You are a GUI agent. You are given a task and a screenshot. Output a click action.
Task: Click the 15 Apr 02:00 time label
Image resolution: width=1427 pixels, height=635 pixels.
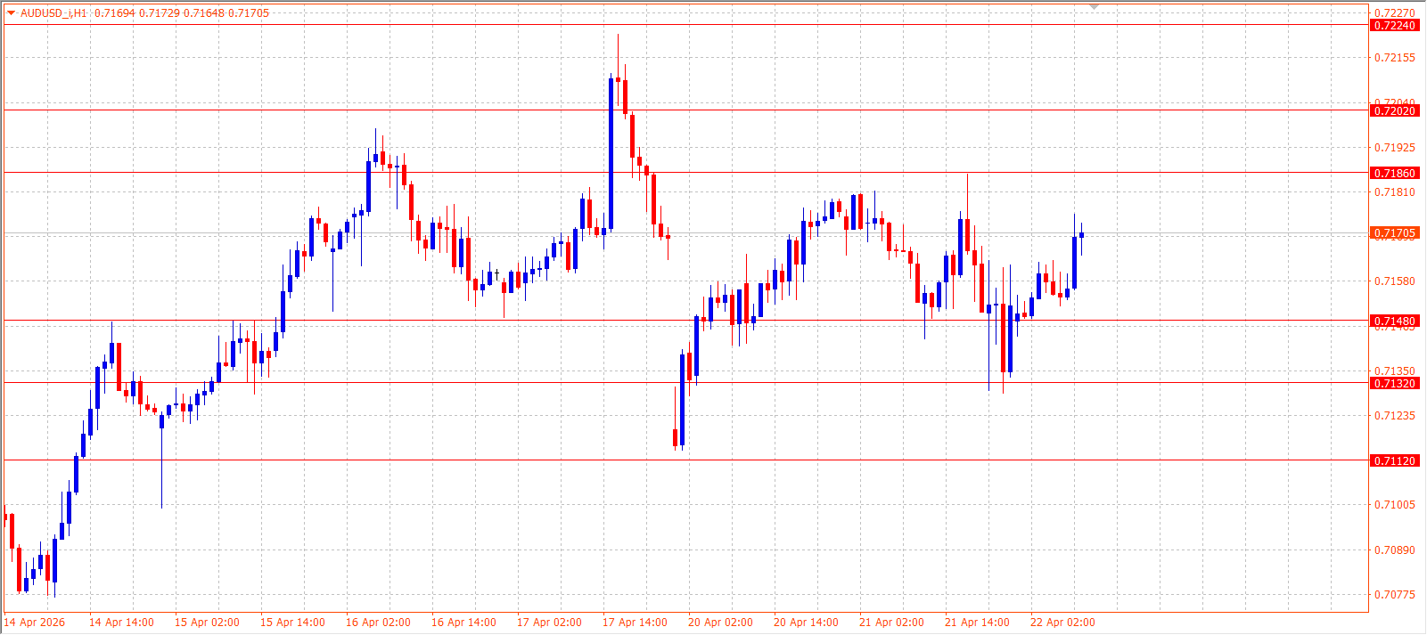tap(207, 623)
